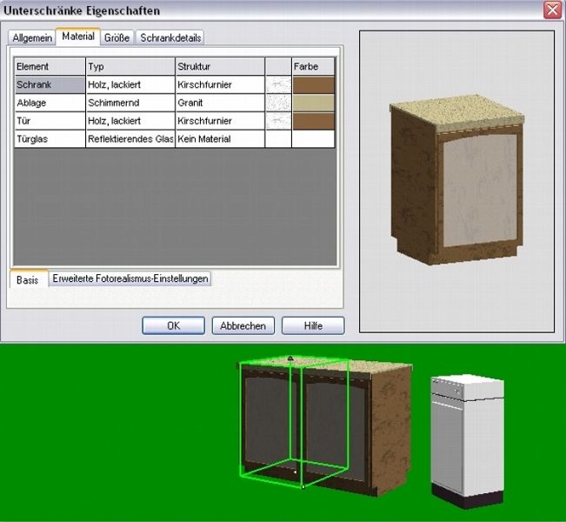Click the Schrank texture preview icon
The image size is (566, 522).
[x=278, y=84]
